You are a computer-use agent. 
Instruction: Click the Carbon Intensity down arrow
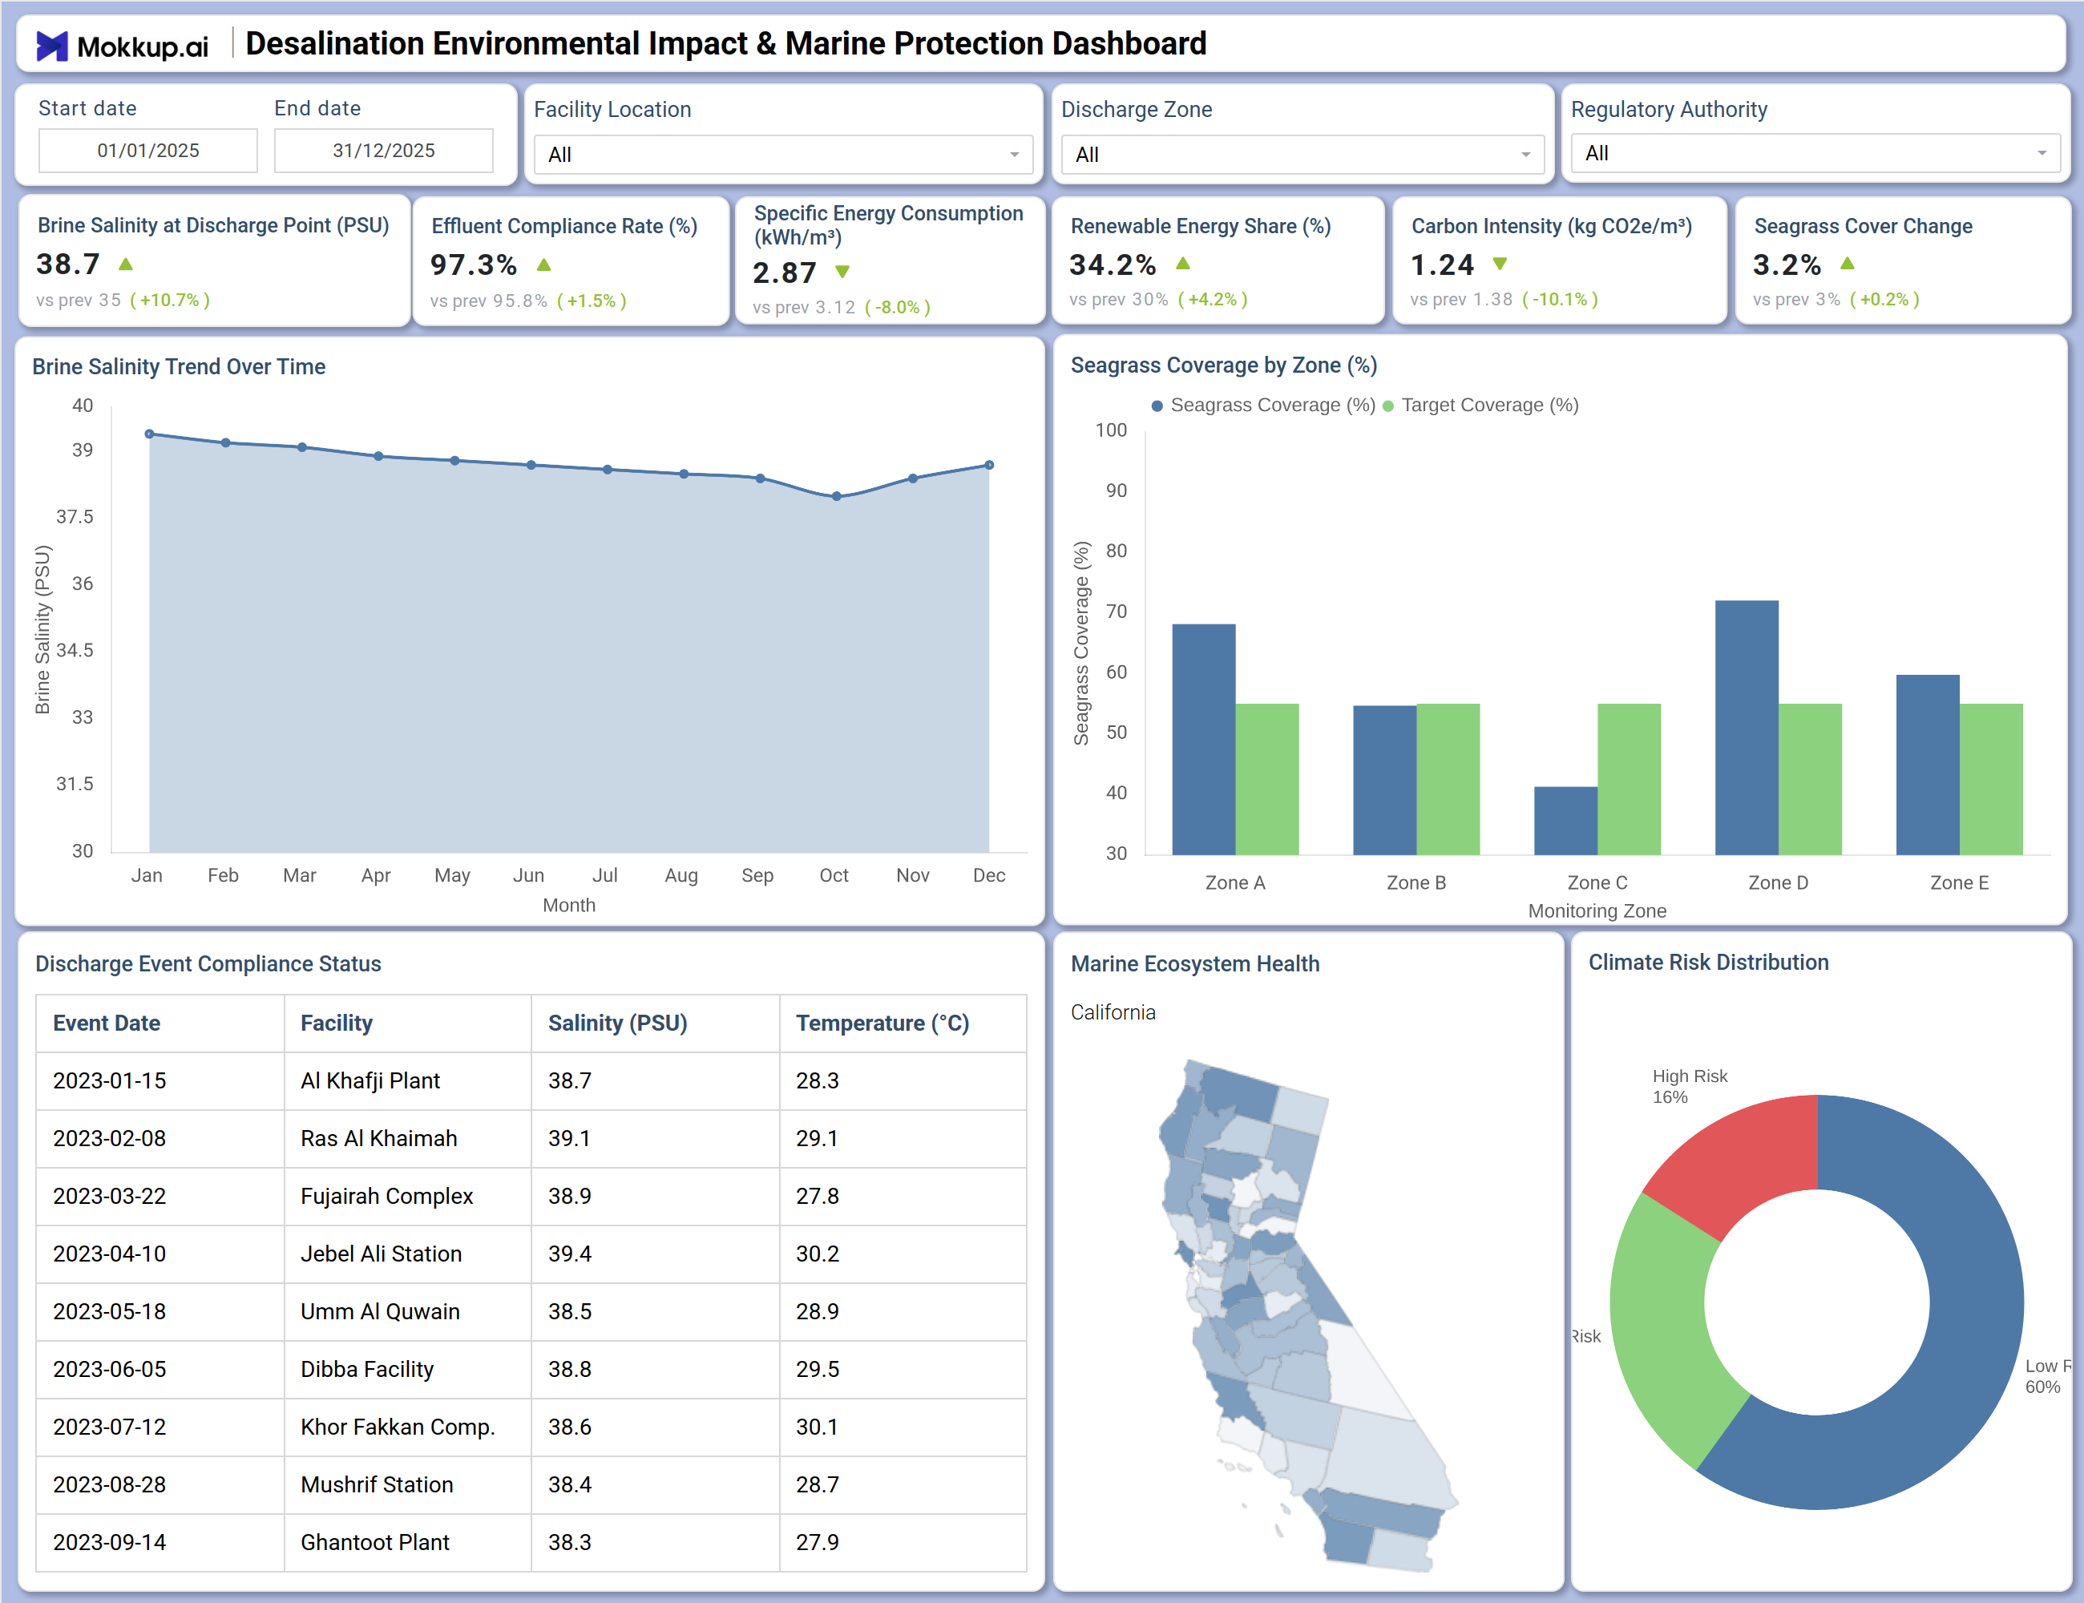click(1500, 264)
